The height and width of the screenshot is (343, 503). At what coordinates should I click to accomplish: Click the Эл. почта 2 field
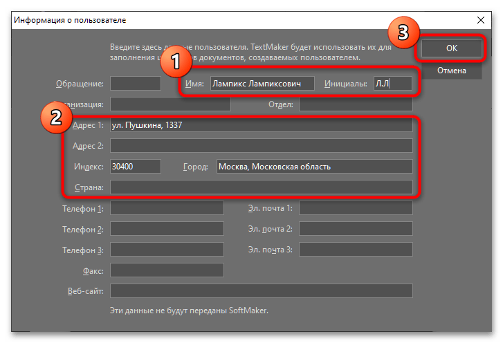pos(356,229)
